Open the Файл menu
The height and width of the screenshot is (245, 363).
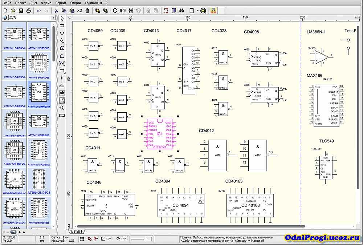pos(7,3)
